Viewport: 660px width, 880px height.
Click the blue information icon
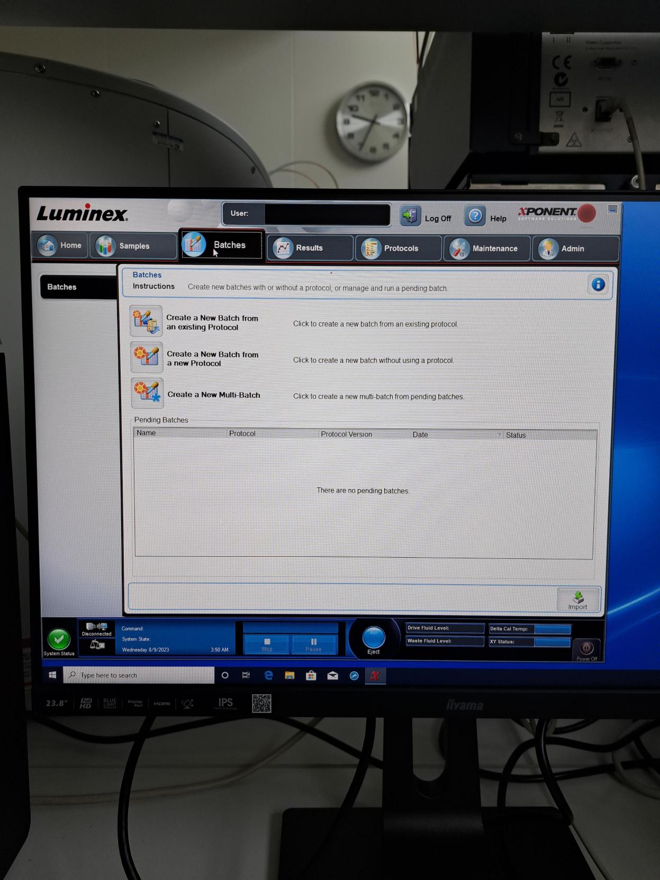click(x=598, y=285)
